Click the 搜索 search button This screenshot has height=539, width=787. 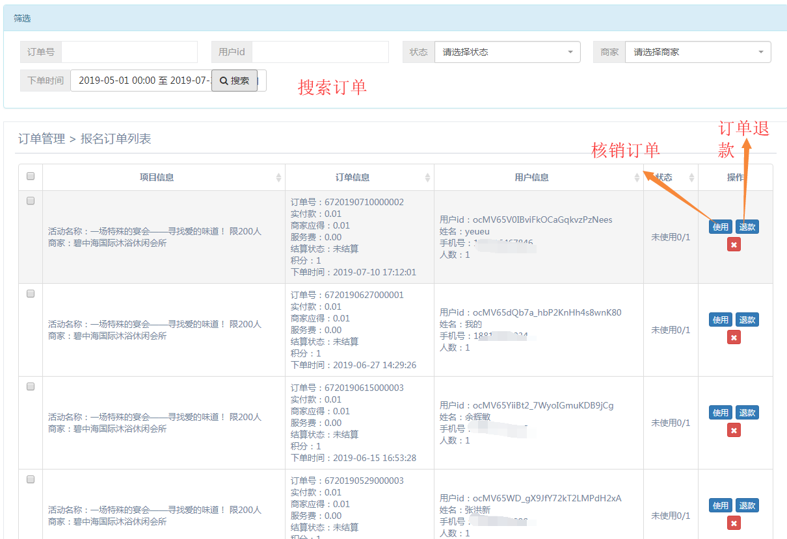point(234,81)
